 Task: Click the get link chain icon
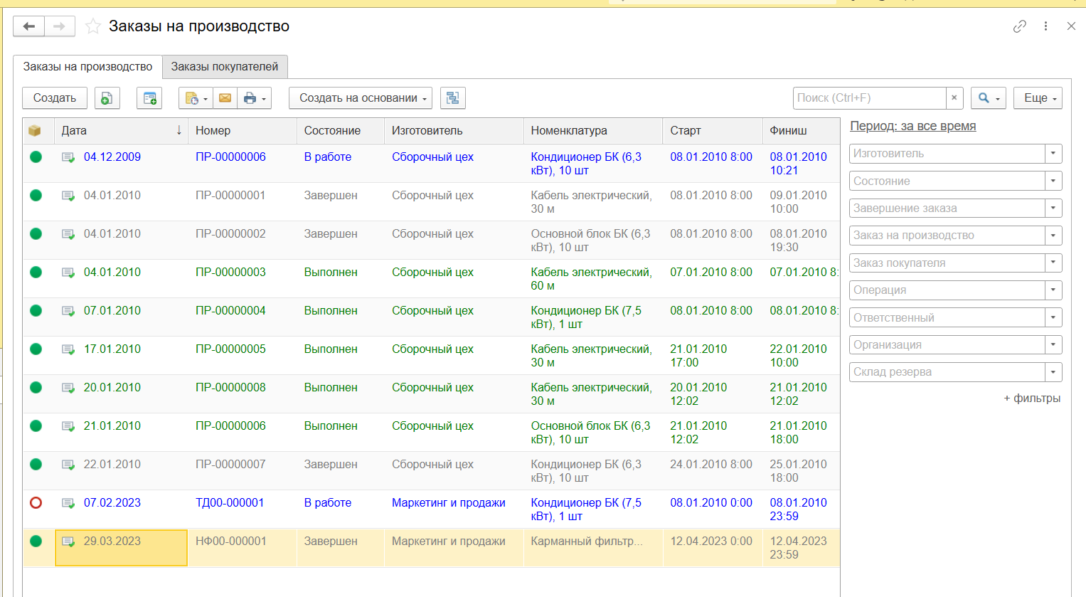click(x=1019, y=26)
